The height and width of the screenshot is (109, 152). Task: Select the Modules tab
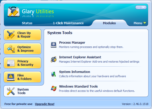109,23
